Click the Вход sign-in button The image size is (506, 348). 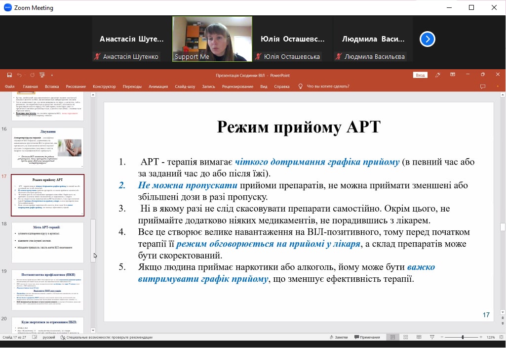(420, 75)
